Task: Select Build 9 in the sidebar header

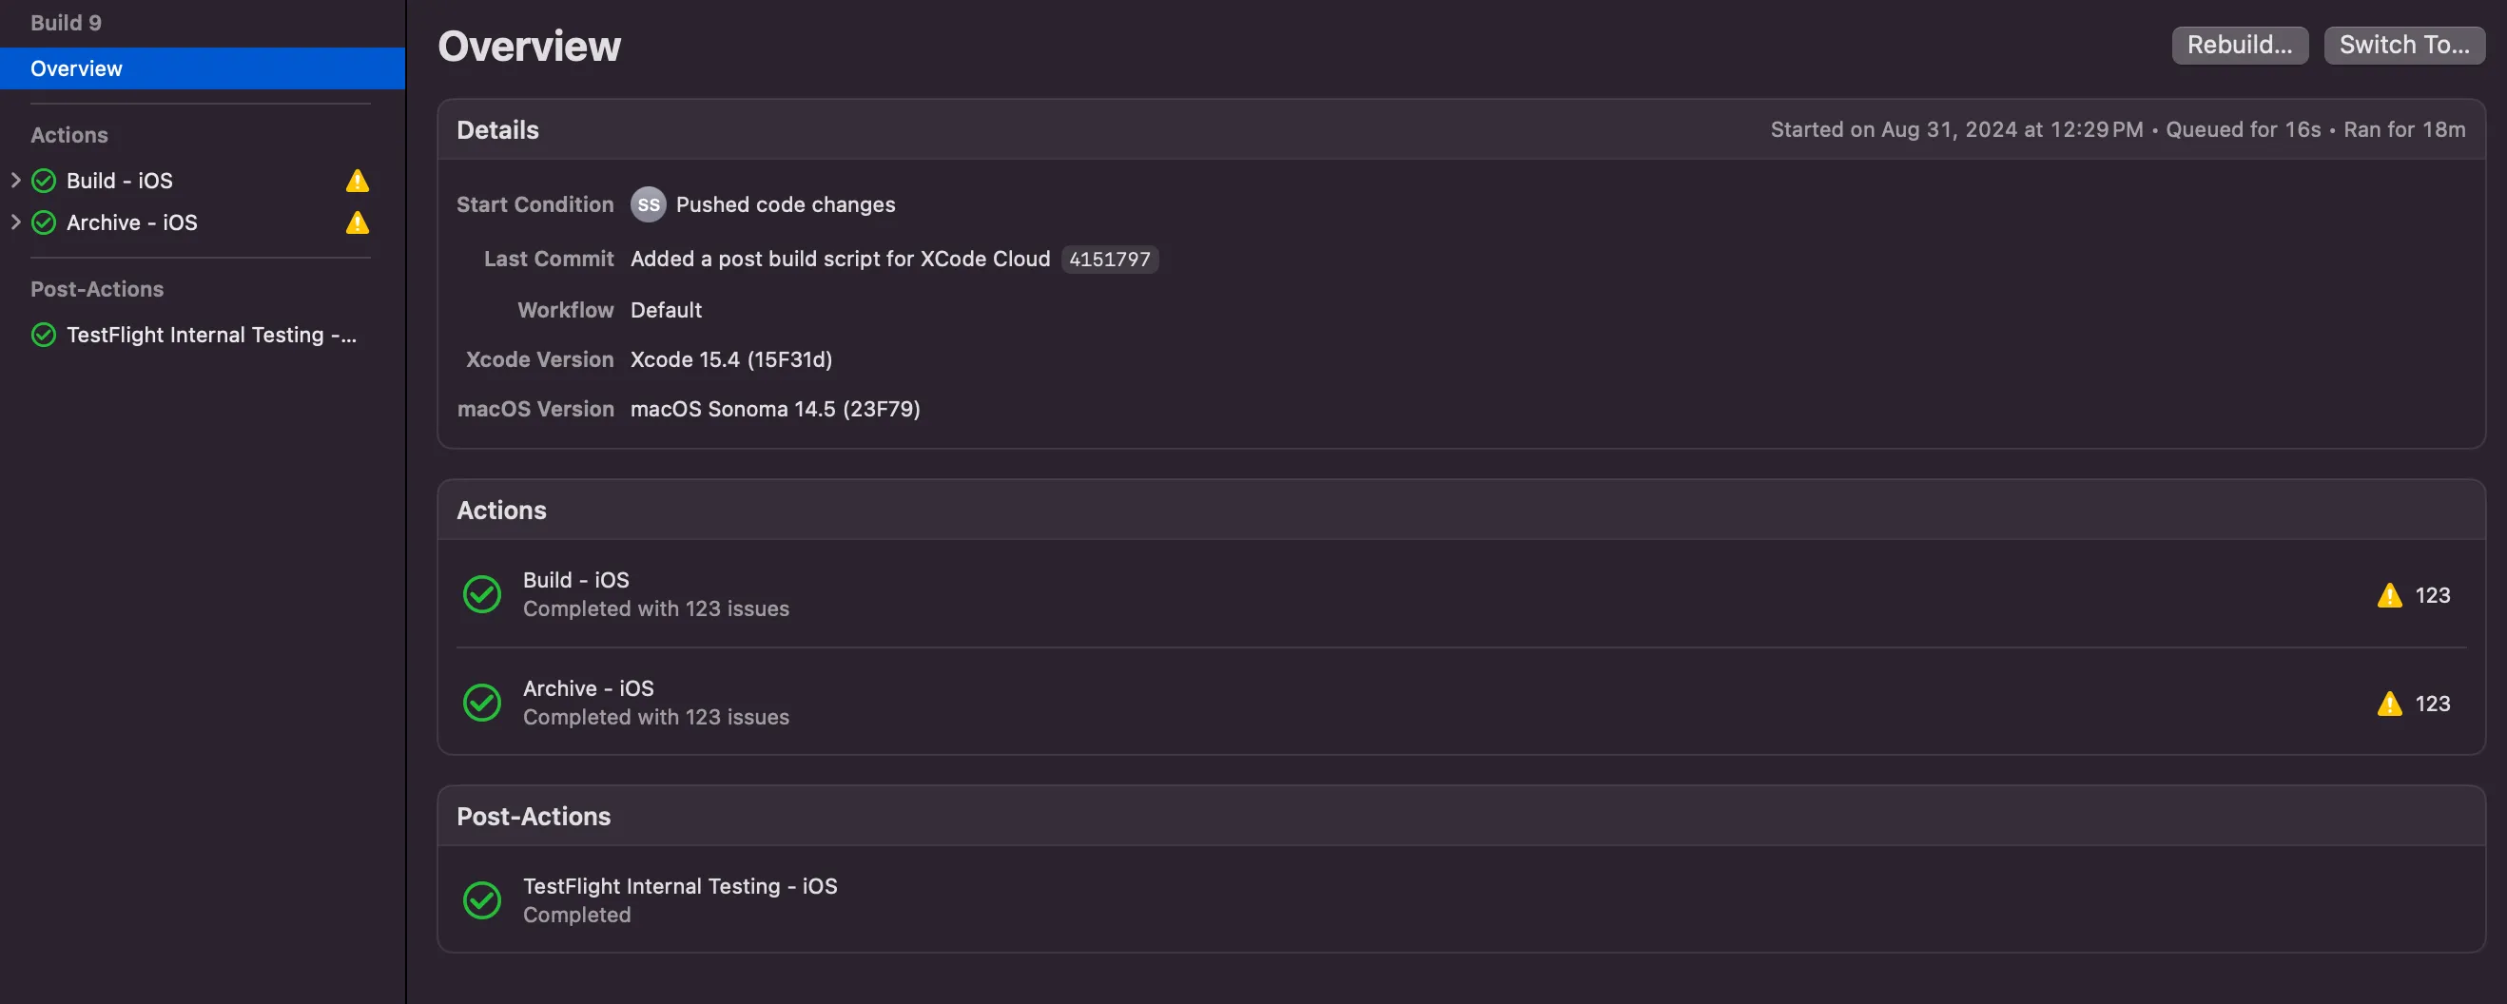Action: tap(67, 22)
